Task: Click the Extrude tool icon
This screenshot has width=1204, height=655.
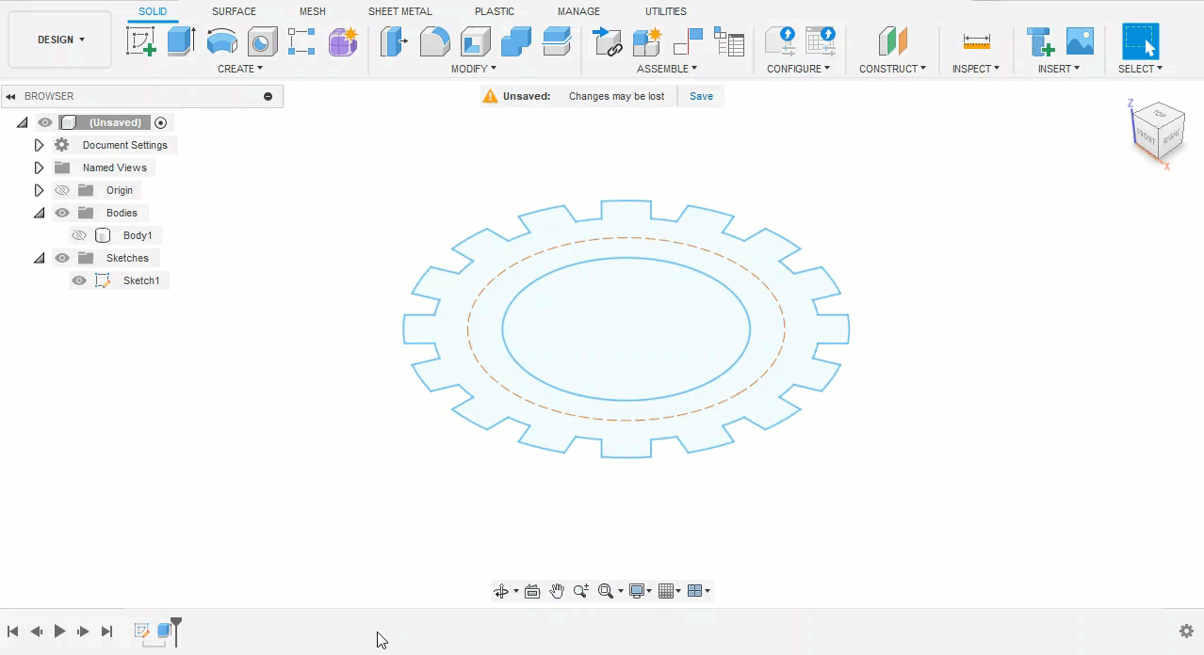Action: pyautogui.click(x=180, y=41)
